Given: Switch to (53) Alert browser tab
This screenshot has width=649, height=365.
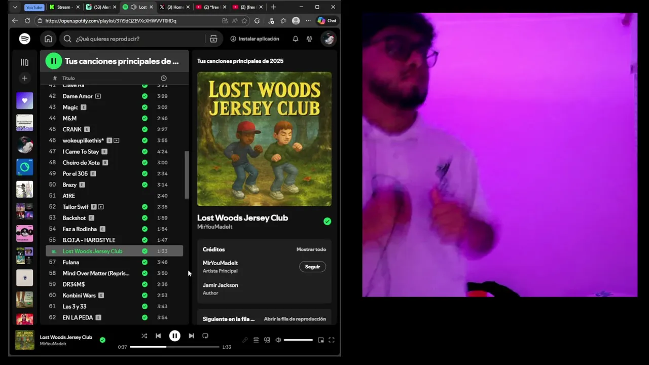Looking at the screenshot, I should coord(100,7).
